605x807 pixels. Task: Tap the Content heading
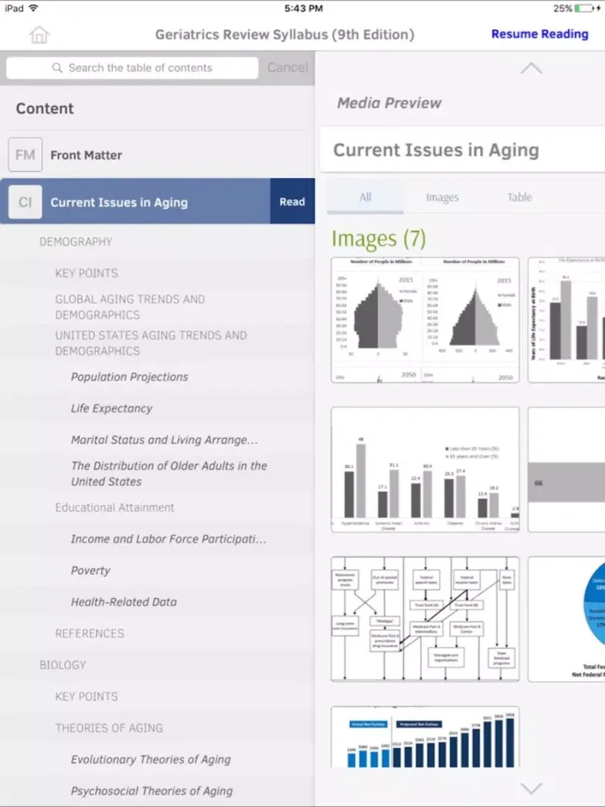pyautogui.click(x=44, y=109)
